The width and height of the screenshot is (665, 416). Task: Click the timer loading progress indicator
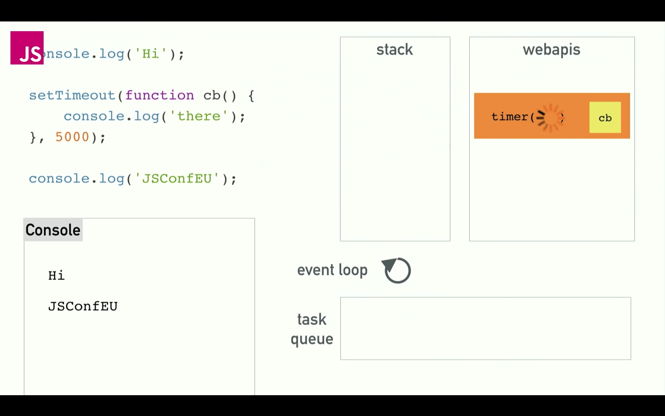point(547,118)
